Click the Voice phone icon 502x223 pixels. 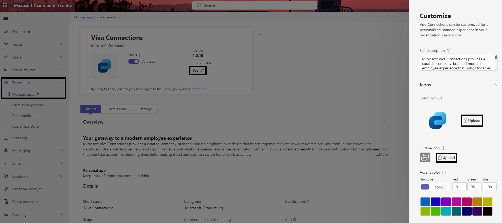(x=6, y=163)
